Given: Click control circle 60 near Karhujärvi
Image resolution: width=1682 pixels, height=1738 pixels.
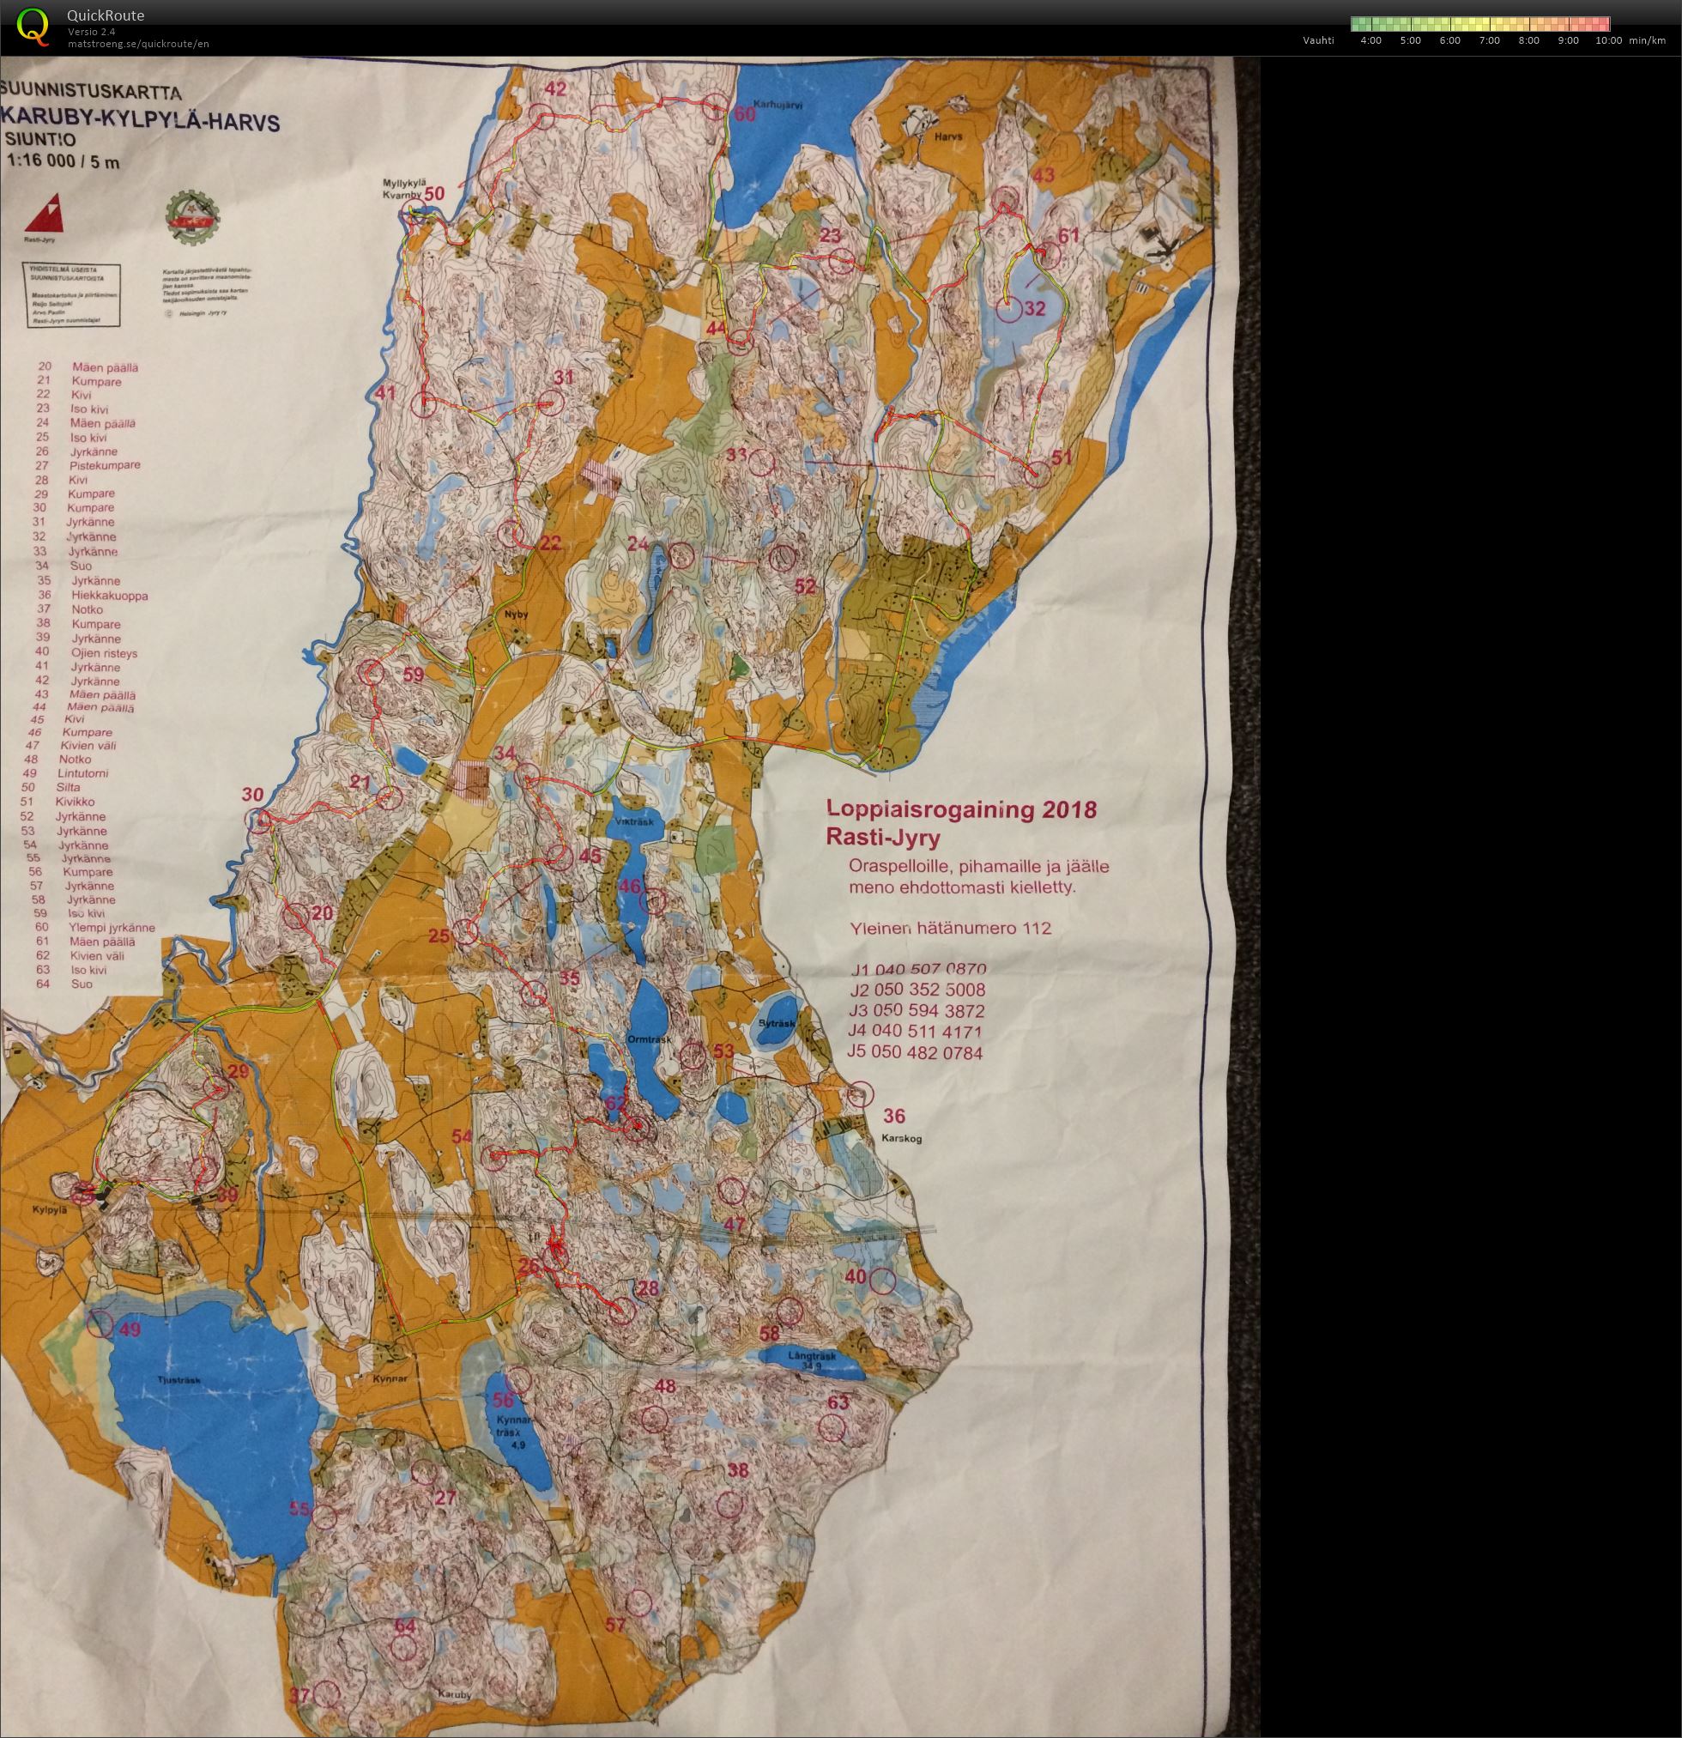Looking at the screenshot, I should tap(716, 109).
